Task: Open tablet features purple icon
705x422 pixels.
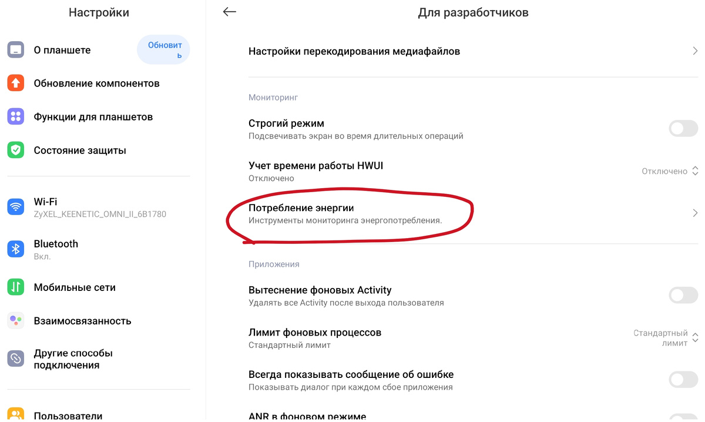Action: 16,117
